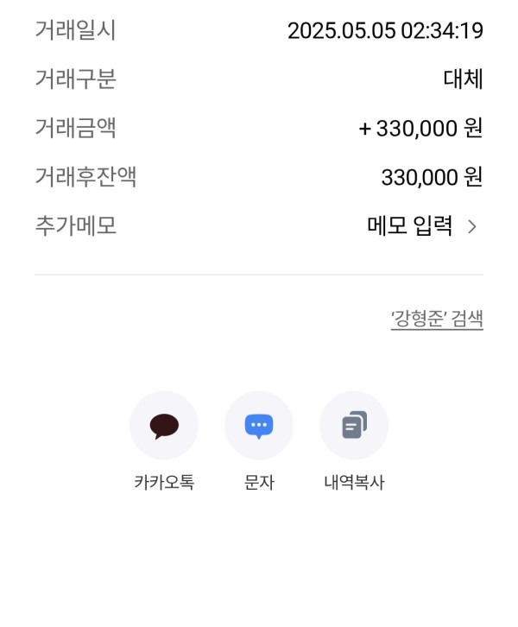518x627 pixels.
Task: Tap the blue 문자 message icon
Action: point(259,427)
